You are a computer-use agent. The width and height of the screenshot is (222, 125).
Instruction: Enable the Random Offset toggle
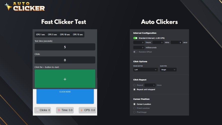coord(135,52)
